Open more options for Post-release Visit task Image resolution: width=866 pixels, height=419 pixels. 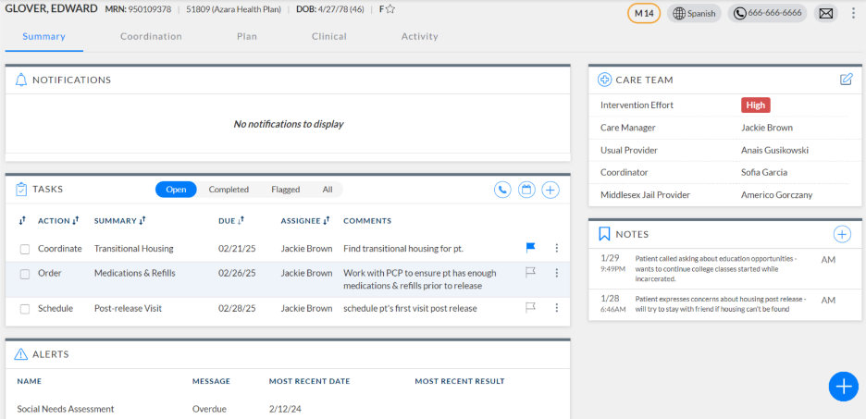point(557,308)
